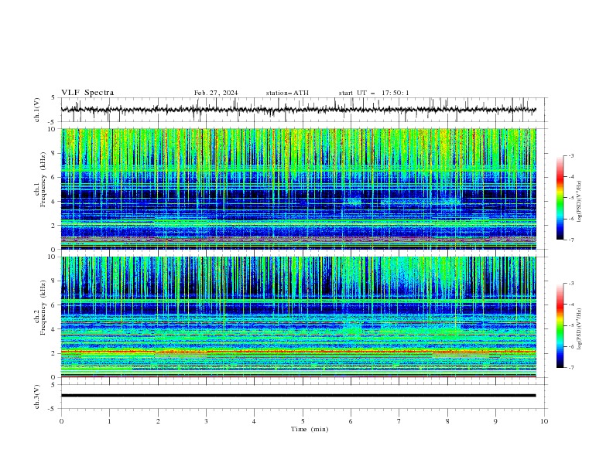The height and width of the screenshot is (473, 613).
Task: Click the ch.1 frequency "8" kHz tick label
Action: pos(55,153)
